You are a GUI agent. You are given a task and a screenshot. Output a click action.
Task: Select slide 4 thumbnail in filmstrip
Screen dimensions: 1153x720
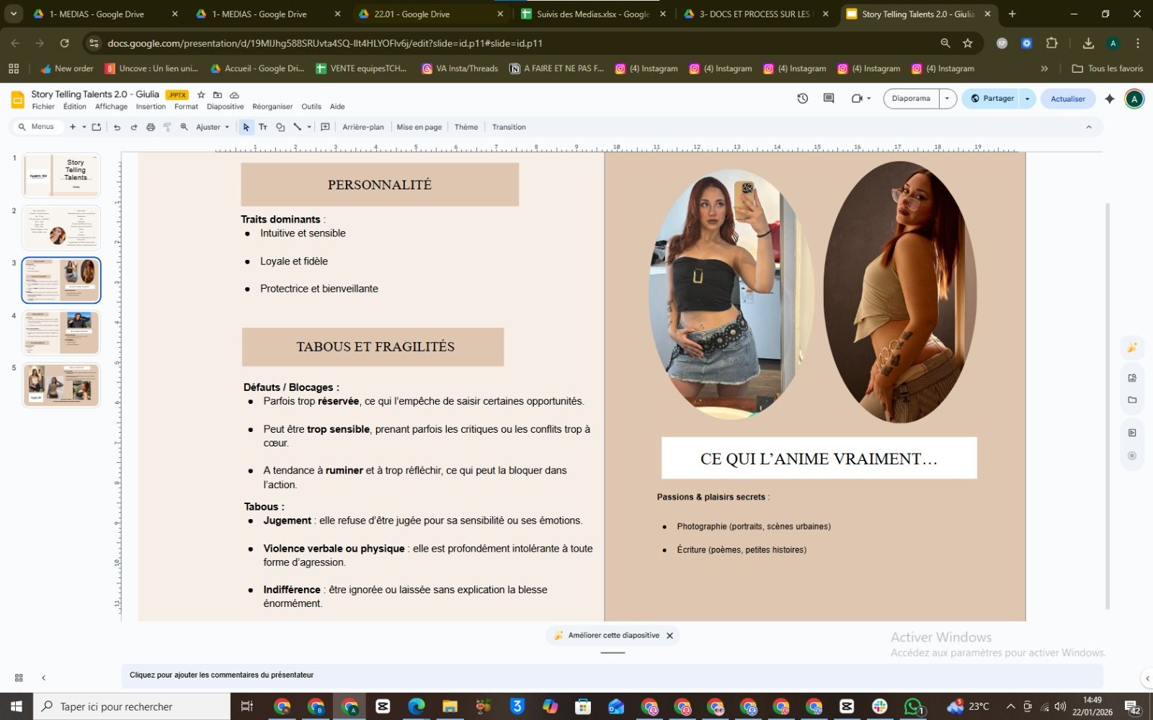click(61, 333)
